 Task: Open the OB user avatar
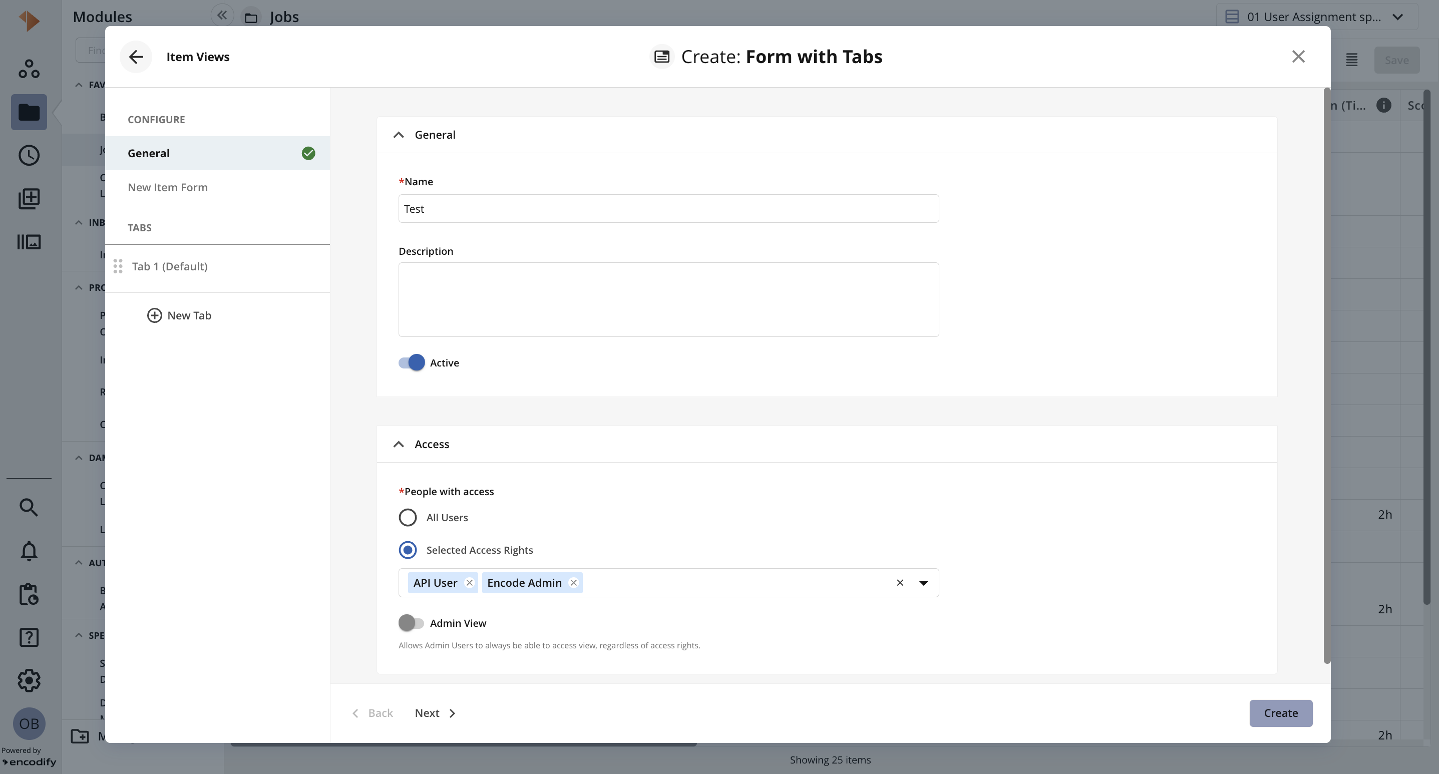coord(29,724)
